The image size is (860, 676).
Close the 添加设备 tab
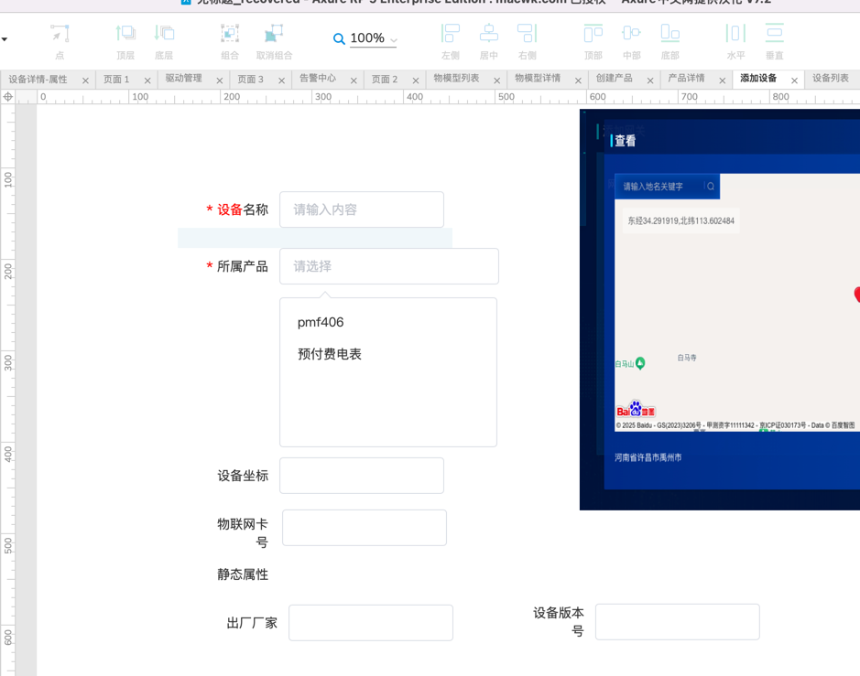click(794, 80)
